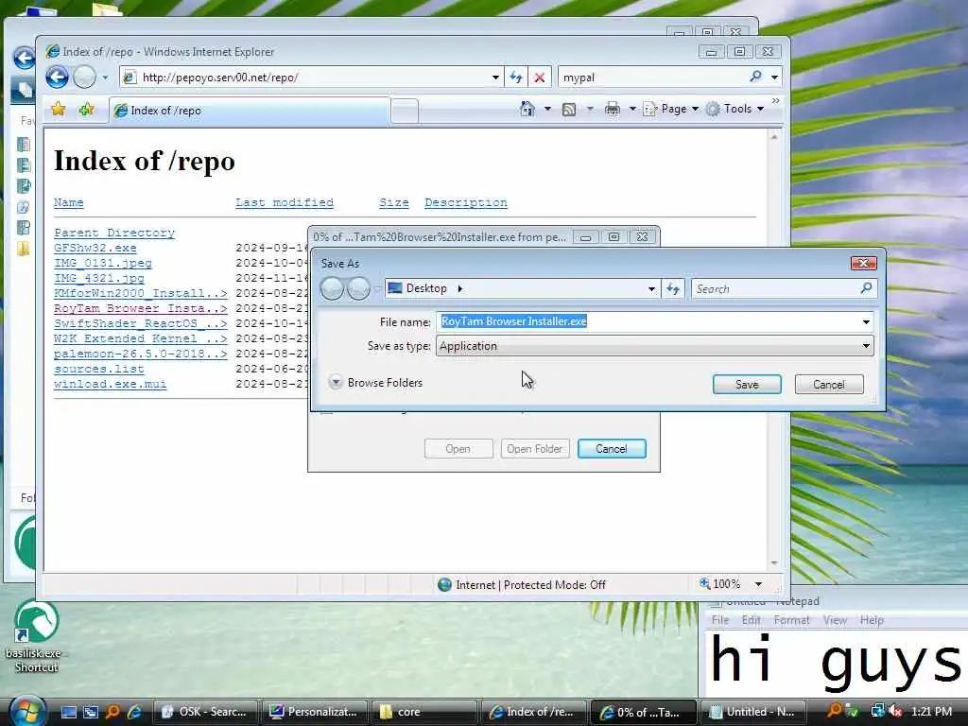Open Favorites Center star icon
The width and height of the screenshot is (968, 726).
coord(59,110)
